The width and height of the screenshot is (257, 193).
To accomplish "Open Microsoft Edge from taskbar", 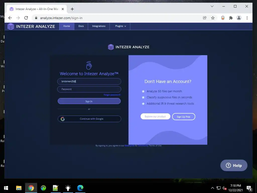I will coord(80,188).
